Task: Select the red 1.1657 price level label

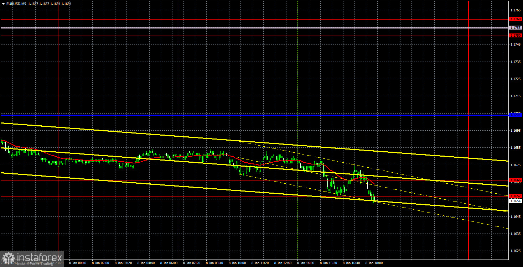Action: (x=516, y=196)
